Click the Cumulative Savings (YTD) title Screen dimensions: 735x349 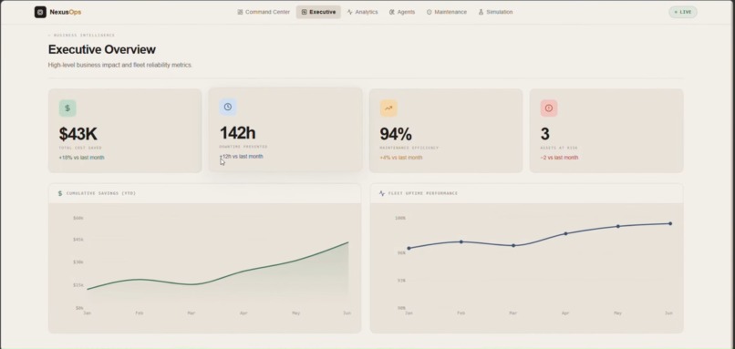(101, 193)
